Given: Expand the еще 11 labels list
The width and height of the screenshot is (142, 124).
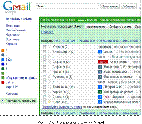Looking at the screenshot, I should 11,87.
